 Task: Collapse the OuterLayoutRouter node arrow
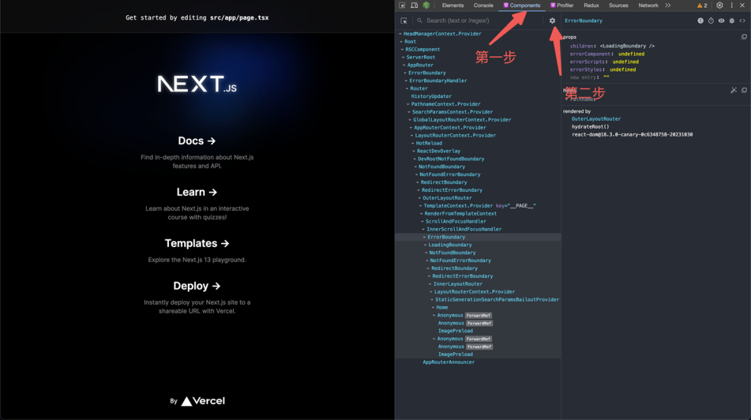(419, 197)
